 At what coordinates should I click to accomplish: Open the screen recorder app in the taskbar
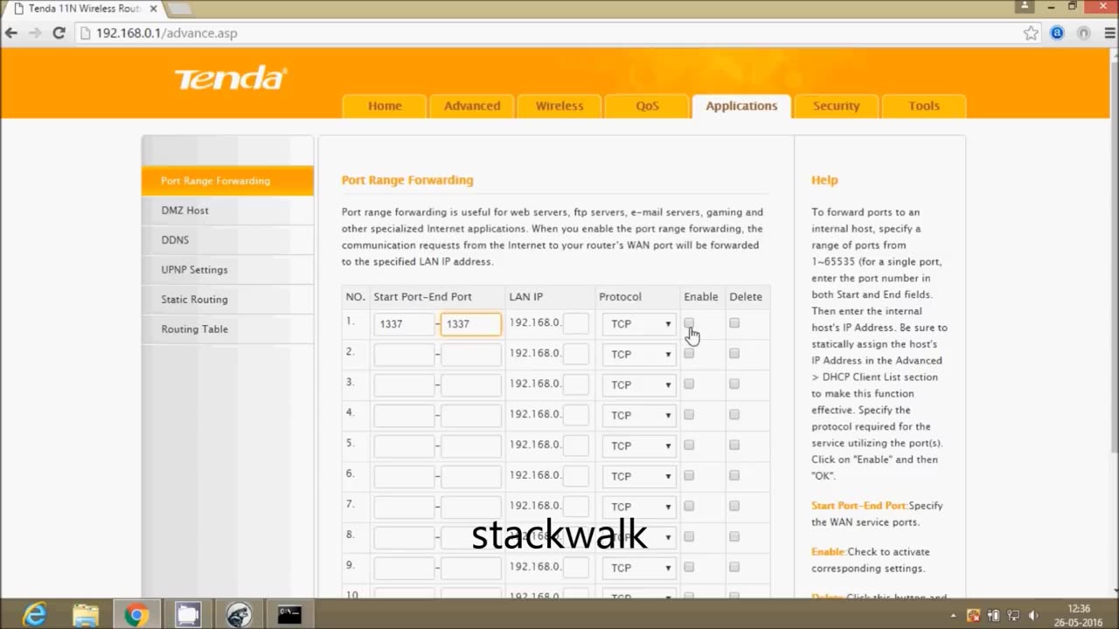[187, 614]
